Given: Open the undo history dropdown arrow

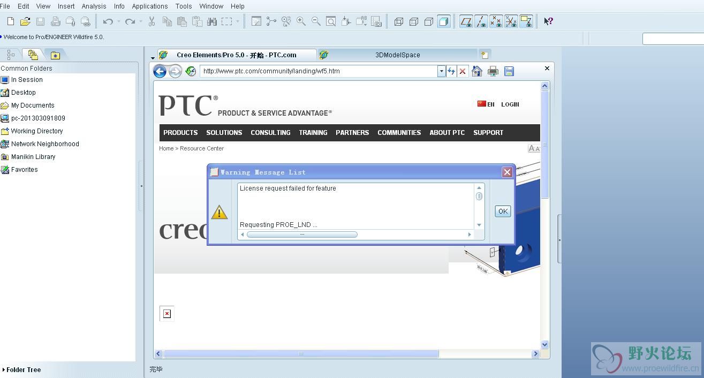Looking at the screenshot, I should (x=119, y=21).
